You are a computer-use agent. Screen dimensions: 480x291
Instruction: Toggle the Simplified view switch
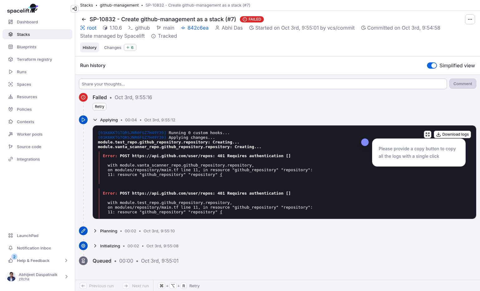pyautogui.click(x=432, y=65)
